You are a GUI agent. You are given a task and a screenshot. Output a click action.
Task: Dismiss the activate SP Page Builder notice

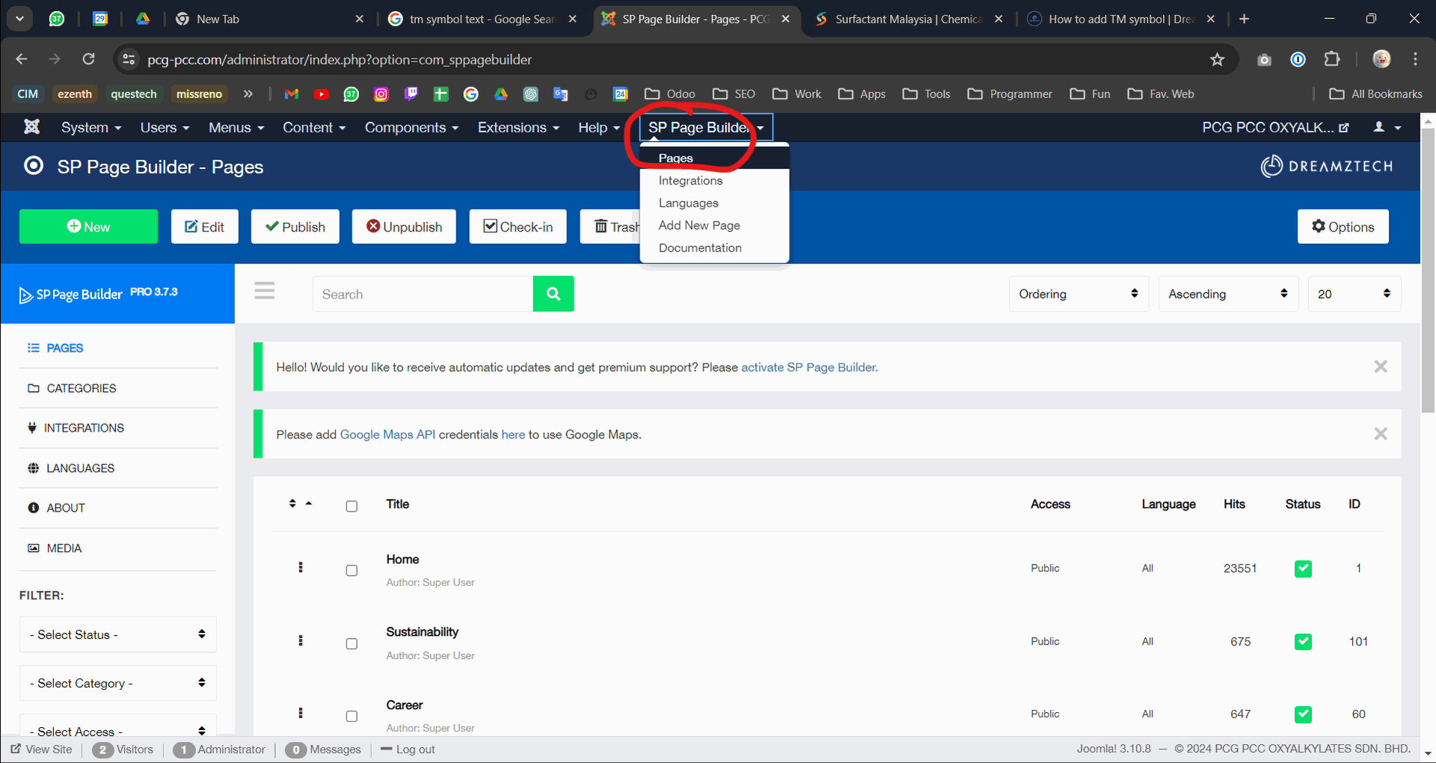[x=1381, y=367]
